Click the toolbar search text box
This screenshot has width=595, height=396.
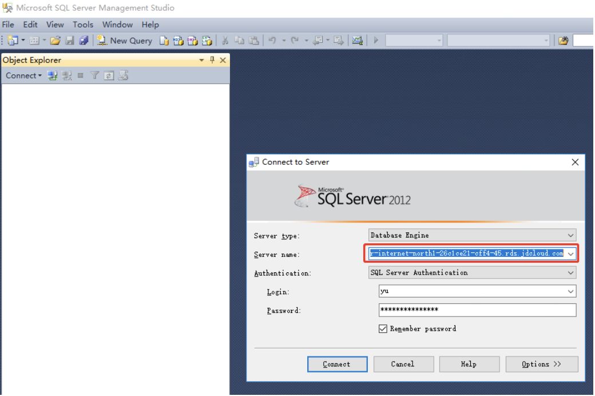(x=584, y=40)
